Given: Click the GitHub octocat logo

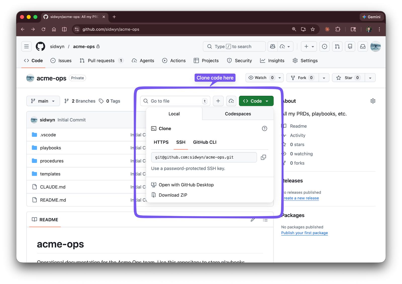Looking at the screenshot, I should coord(40,46).
